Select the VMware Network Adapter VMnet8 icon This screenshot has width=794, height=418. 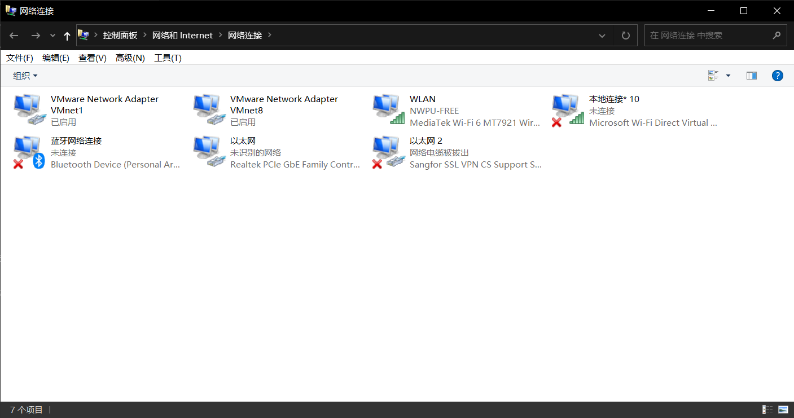pyautogui.click(x=208, y=109)
